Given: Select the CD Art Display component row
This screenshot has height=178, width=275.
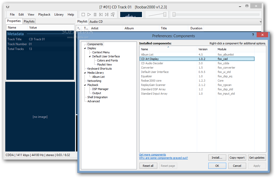Looking at the screenshot, I should (197, 59).
